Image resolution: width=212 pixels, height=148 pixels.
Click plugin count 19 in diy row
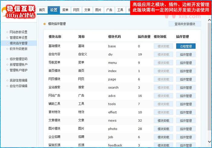pos(140,54)
